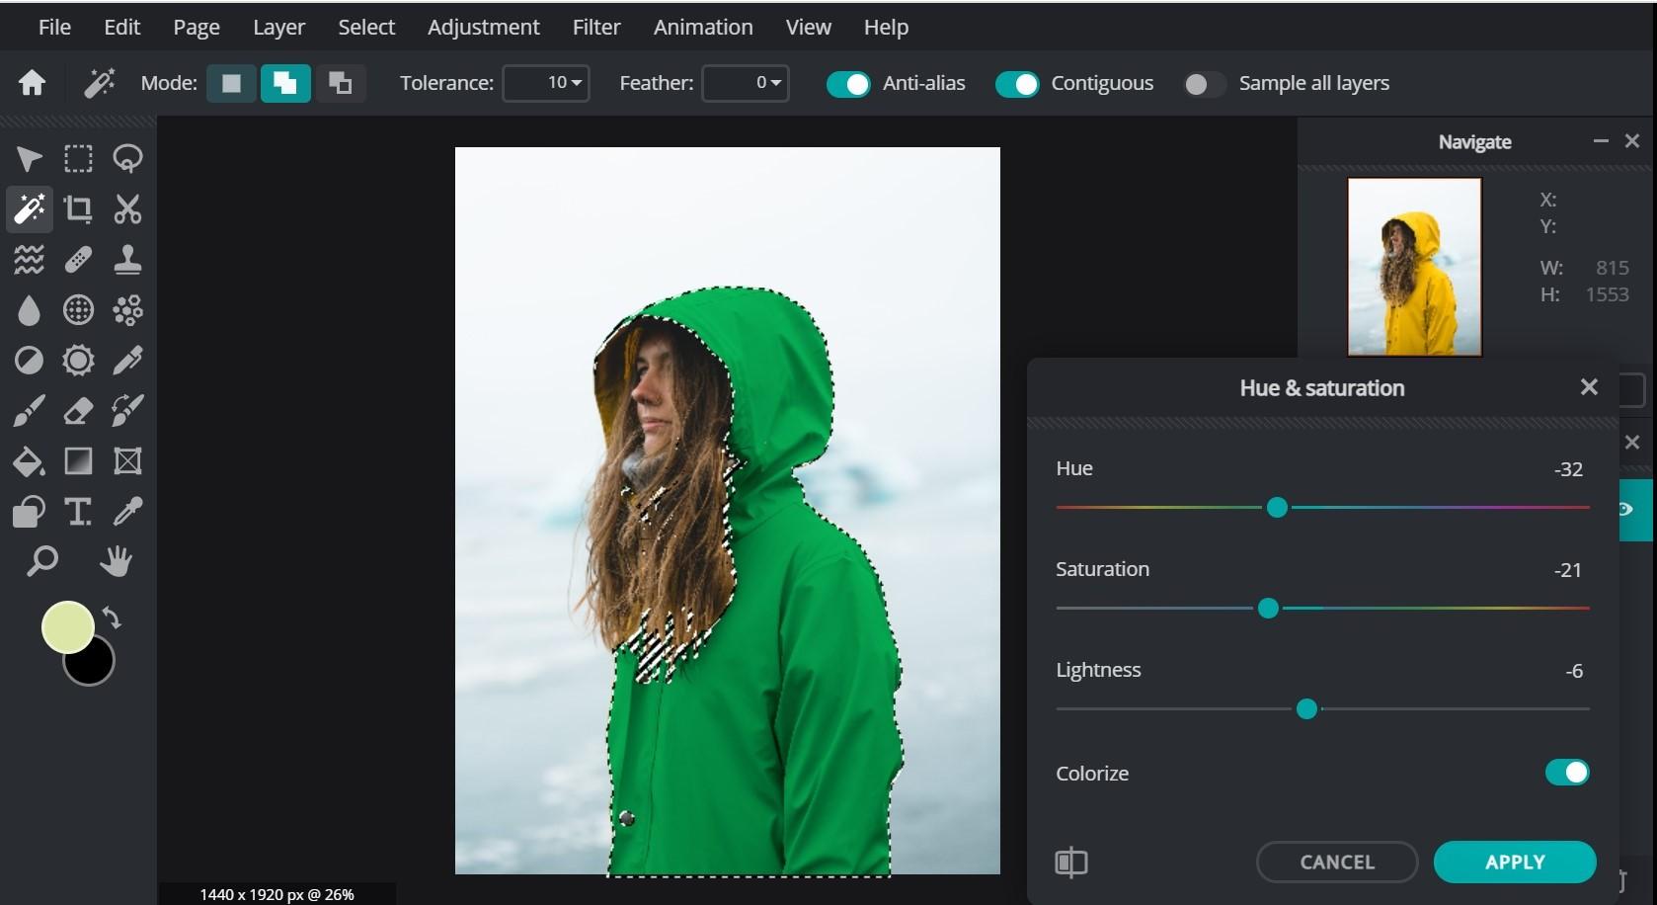Select the bandage Heal tool
The width and height of the screenshot is (1657, 905).
click(x=78, y=260)
